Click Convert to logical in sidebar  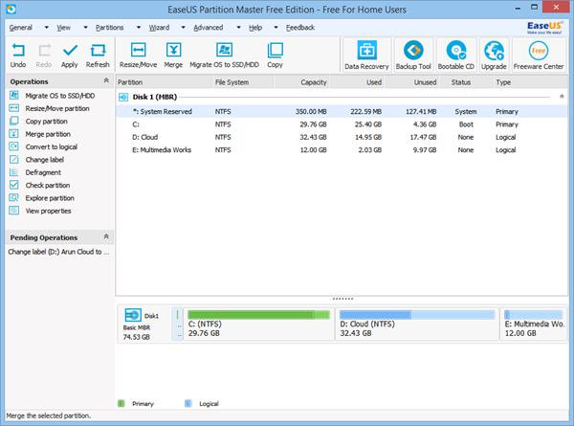(54, 146)
